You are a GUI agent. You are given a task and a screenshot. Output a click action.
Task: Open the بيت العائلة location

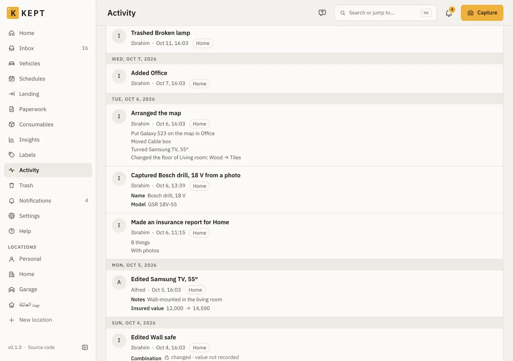pyautogui.click(x=48, y=305)
